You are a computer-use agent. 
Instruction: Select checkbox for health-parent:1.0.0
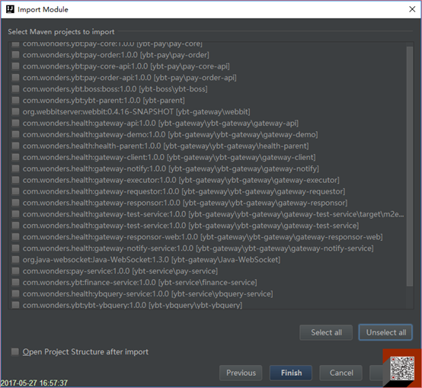15,146
